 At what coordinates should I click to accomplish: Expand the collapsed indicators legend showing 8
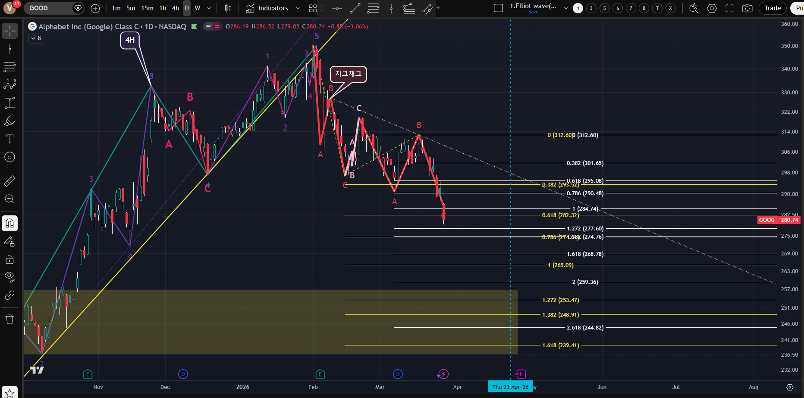[x=36, y=38]
